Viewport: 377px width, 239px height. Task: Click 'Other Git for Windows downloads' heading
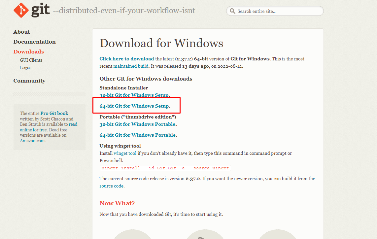pos(146,79)
